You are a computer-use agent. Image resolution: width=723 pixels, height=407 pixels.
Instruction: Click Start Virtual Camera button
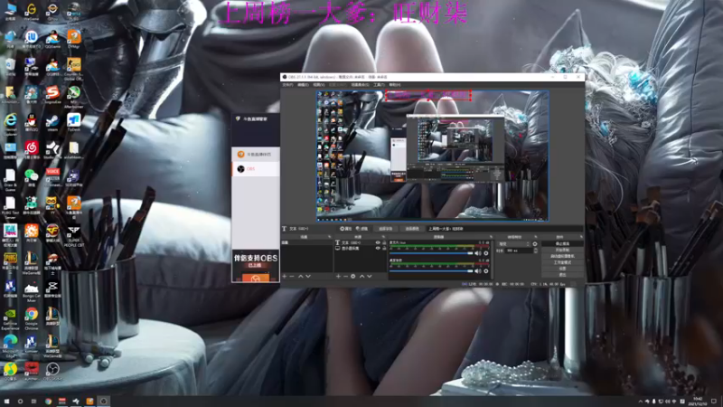(x=562, y=256)
